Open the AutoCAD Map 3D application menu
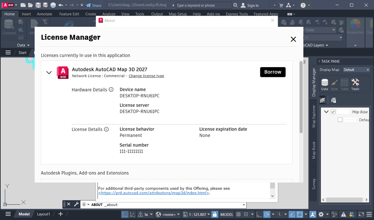374x220 pixels. coord(9,5)
